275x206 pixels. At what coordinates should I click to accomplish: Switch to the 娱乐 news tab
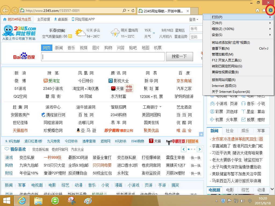pos(245,131)
